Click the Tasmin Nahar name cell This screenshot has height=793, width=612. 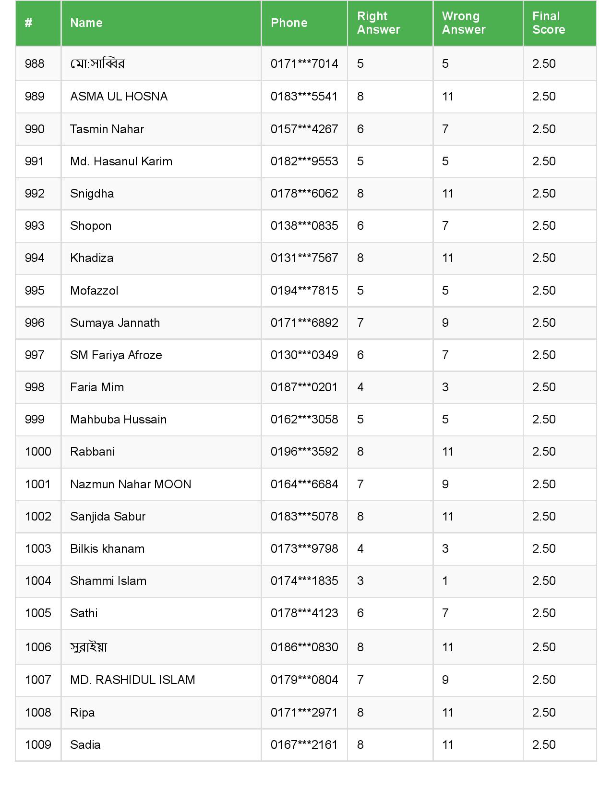click(107, 129)
